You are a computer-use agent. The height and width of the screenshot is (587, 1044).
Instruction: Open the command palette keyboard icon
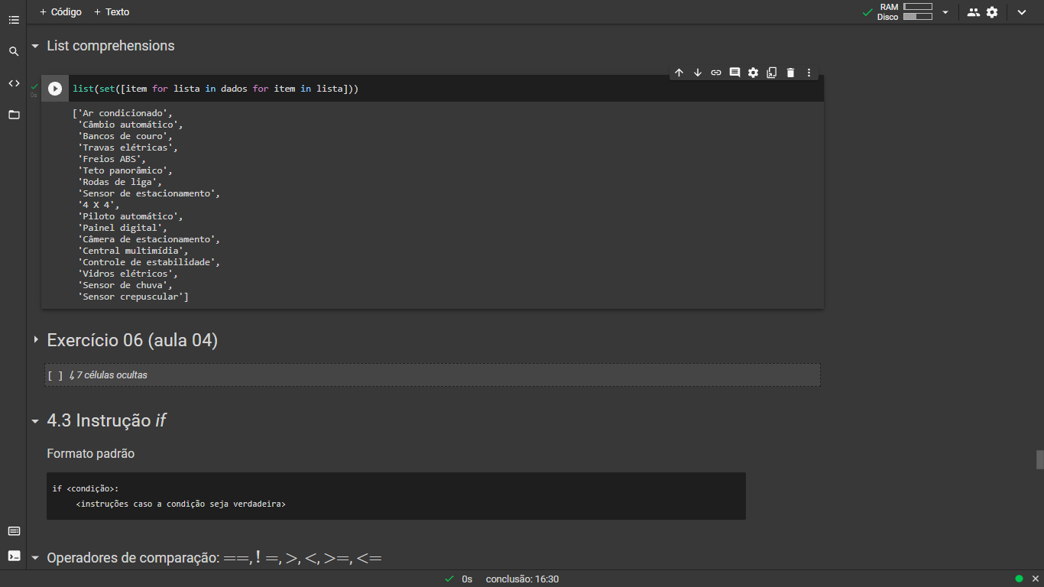14,531
